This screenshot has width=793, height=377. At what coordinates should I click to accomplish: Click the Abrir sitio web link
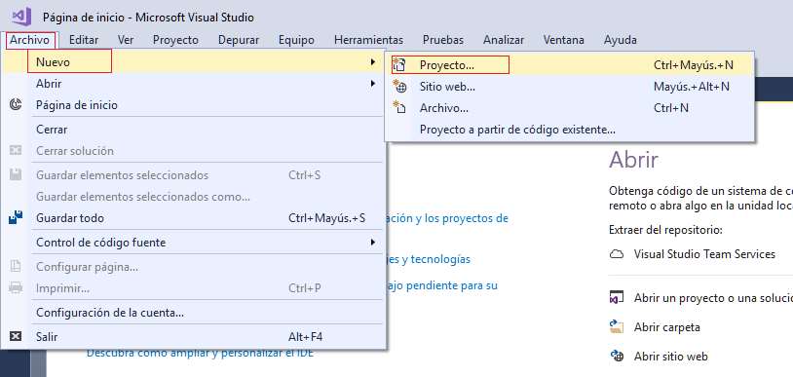pyautogui.click(x=670, y=357)
